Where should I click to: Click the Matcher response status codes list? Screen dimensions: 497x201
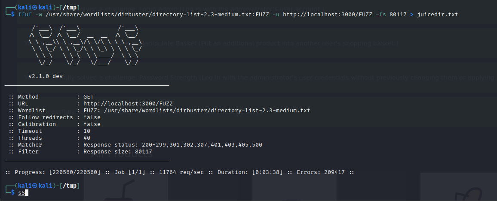pyautogui.click(x=173, y=145)
